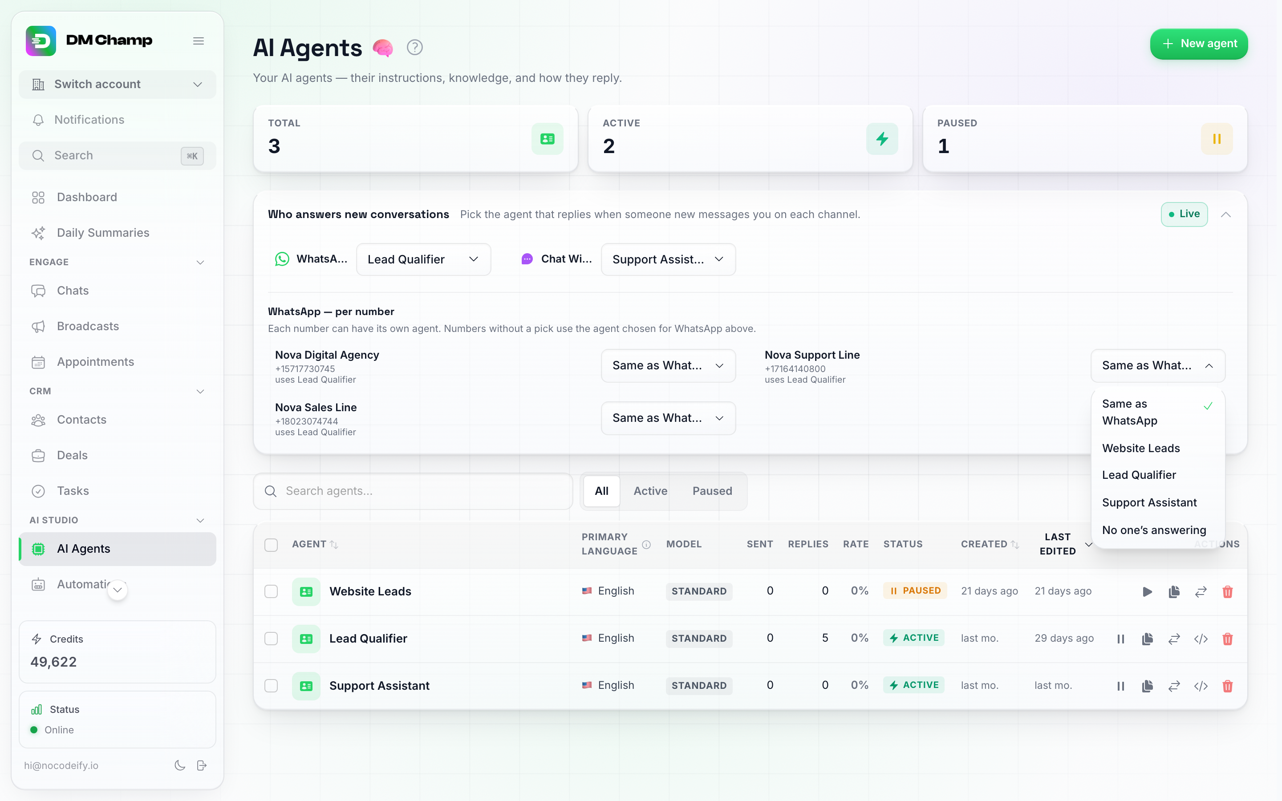Click the DM Champ logo

[41, 41]
